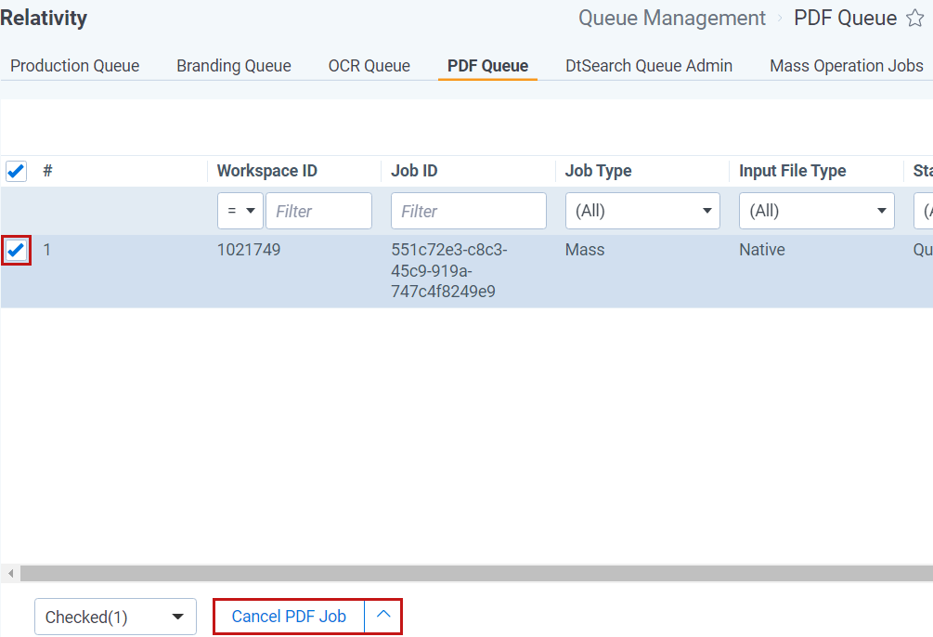The height and width of the screenshot is (637, 933).
Task: Favorite the PDF Queue page with star icon
Action: pyautogui.click(x=915, y=18)
